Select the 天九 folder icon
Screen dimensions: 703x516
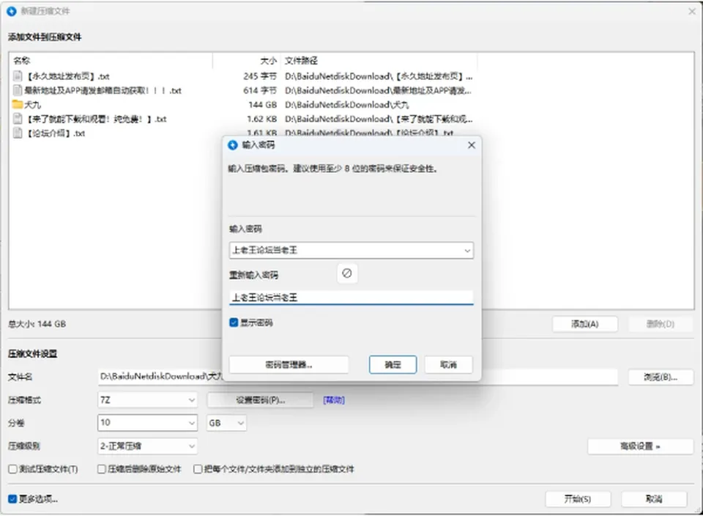(x=18, y=105)
